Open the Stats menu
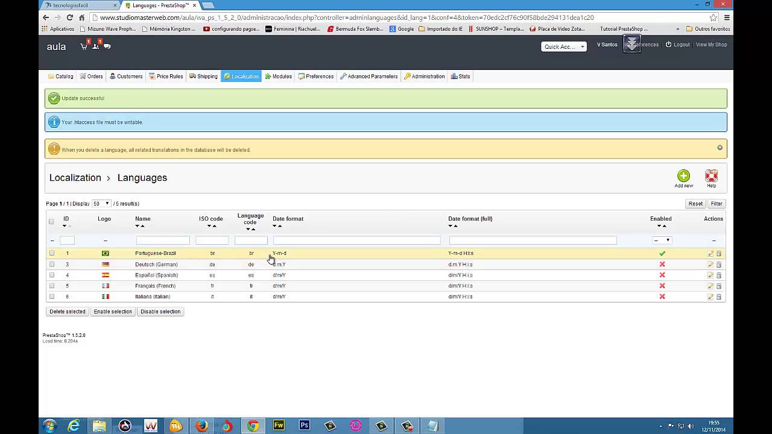 tap(460, 77)
